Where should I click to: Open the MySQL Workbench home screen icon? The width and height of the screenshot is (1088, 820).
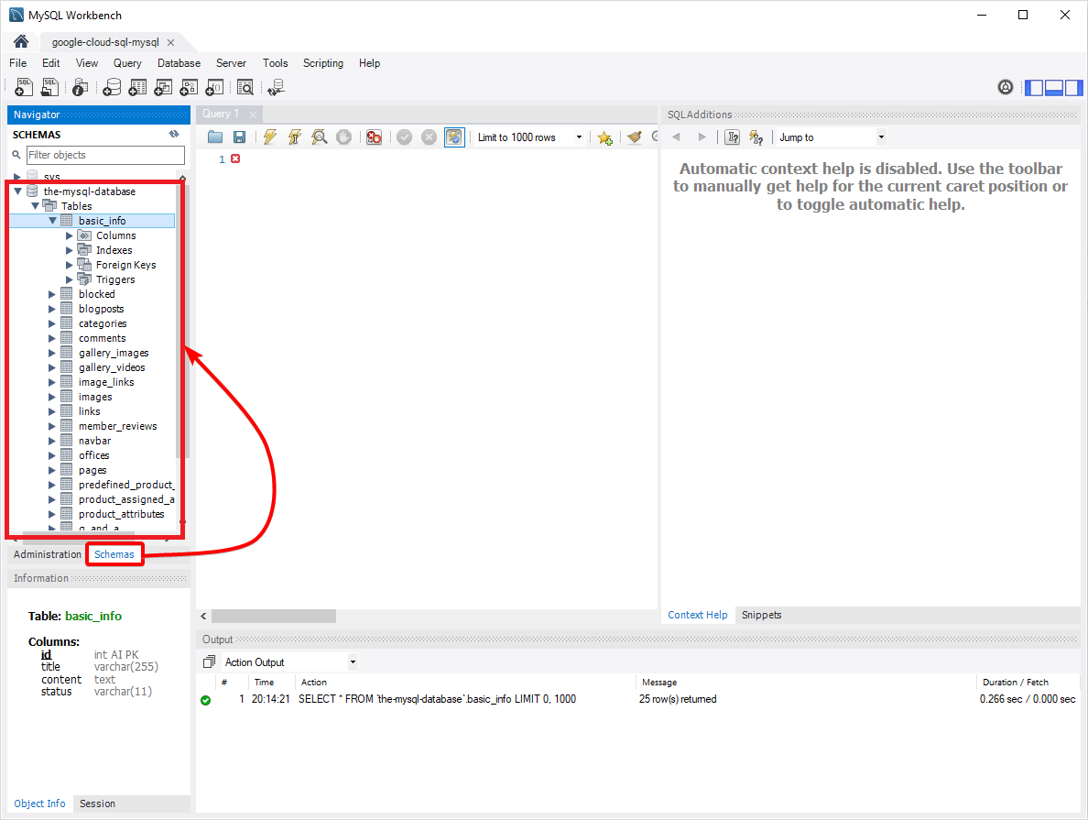click(21, 41)
